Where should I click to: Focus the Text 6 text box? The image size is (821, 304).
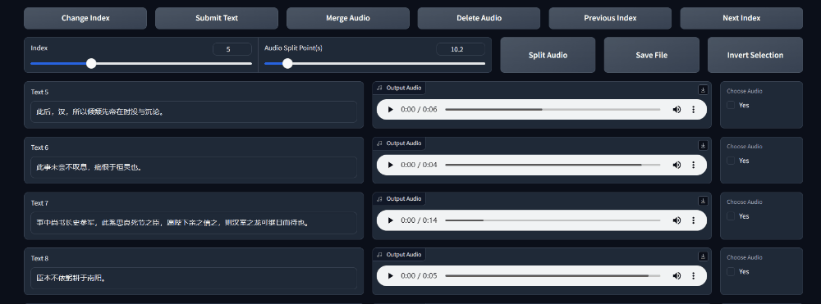[x=194, y=167]
